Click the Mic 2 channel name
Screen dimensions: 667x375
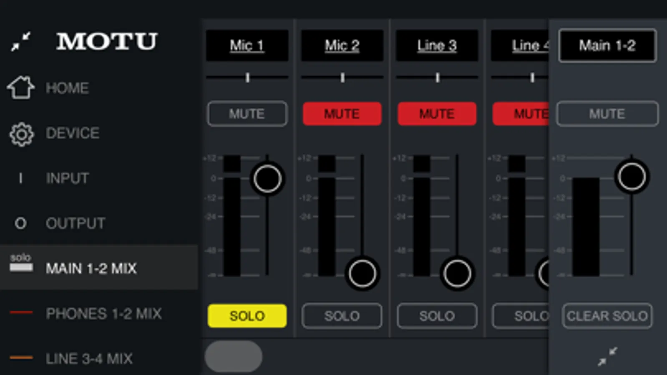(x=342, y=45)
